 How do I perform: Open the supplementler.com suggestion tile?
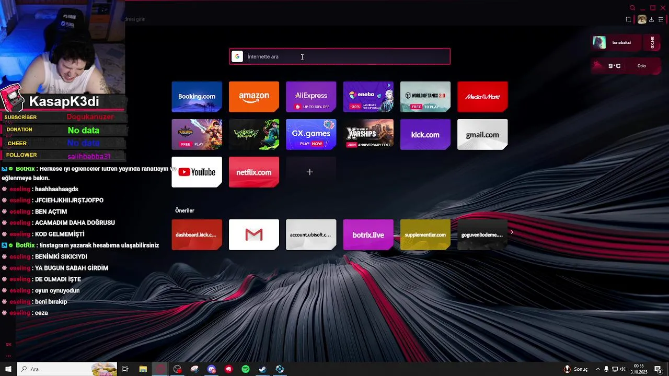pos(425,234)
